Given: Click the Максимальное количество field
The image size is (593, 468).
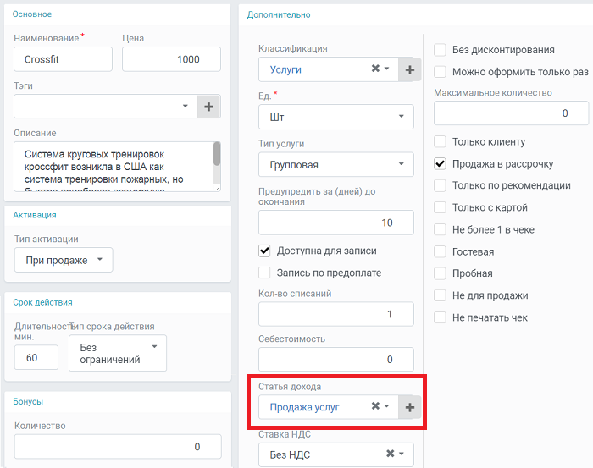Looking at the screenshot, I should point(512,113).
